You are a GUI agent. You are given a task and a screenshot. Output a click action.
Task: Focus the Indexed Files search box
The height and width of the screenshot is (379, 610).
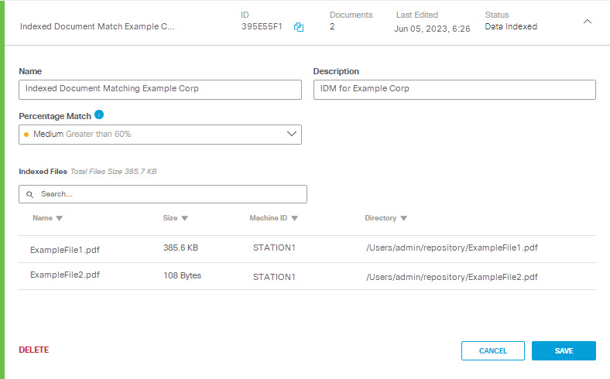point(163,194)
